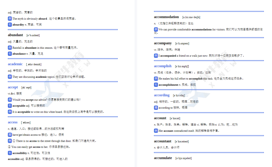
Task: Click the 搭 badge before have/get/obtain access
Action: tap(10, 134)
